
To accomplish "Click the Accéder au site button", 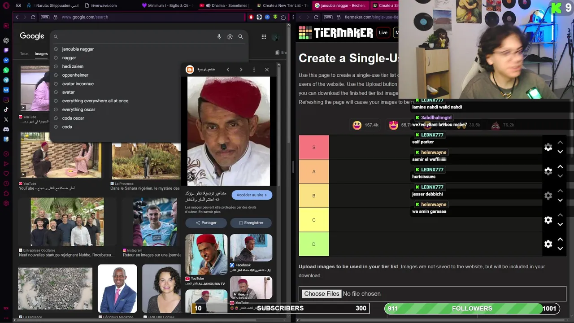I will 252,195.
